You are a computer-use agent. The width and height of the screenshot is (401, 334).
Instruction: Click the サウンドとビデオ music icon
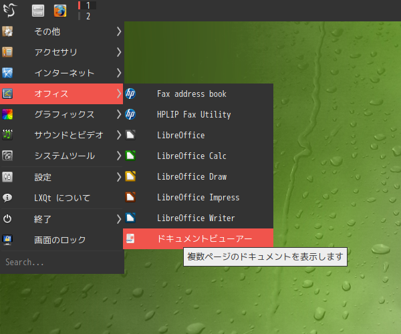(7, 135)
